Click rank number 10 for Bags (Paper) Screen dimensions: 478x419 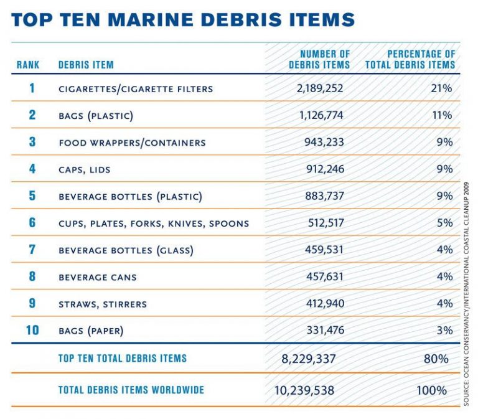click(x=32, y=330)
